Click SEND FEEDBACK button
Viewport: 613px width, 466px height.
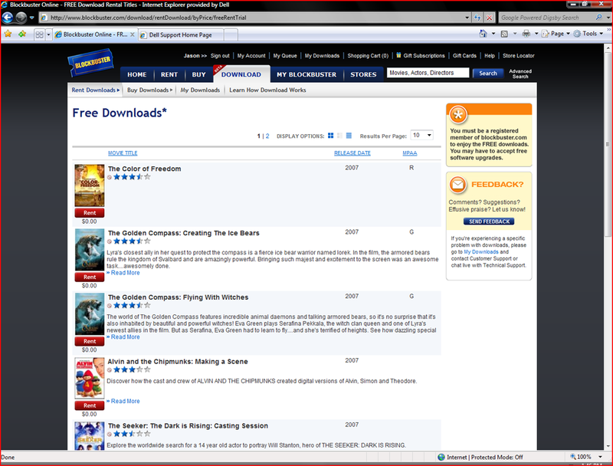click(489, 222)
